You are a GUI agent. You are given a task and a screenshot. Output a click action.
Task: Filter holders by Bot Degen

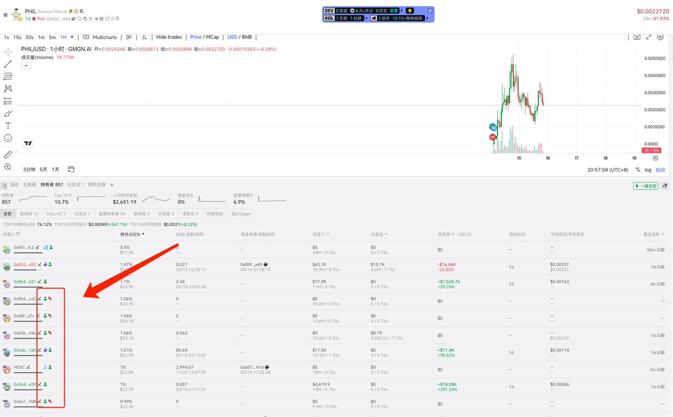242,214
